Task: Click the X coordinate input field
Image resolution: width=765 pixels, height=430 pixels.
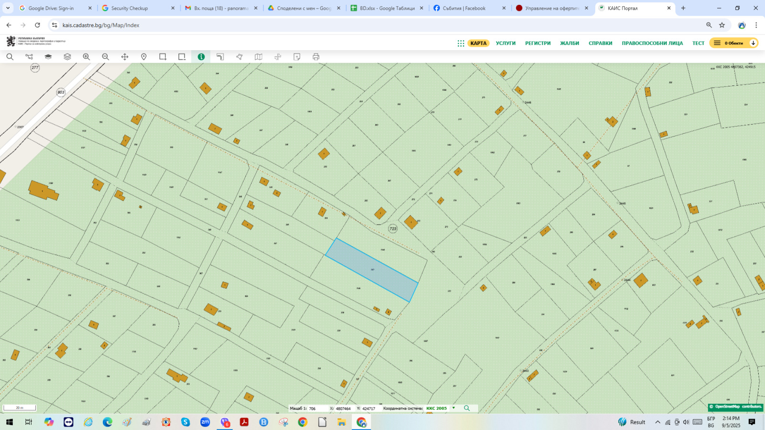Action: [x=343, y=408]
